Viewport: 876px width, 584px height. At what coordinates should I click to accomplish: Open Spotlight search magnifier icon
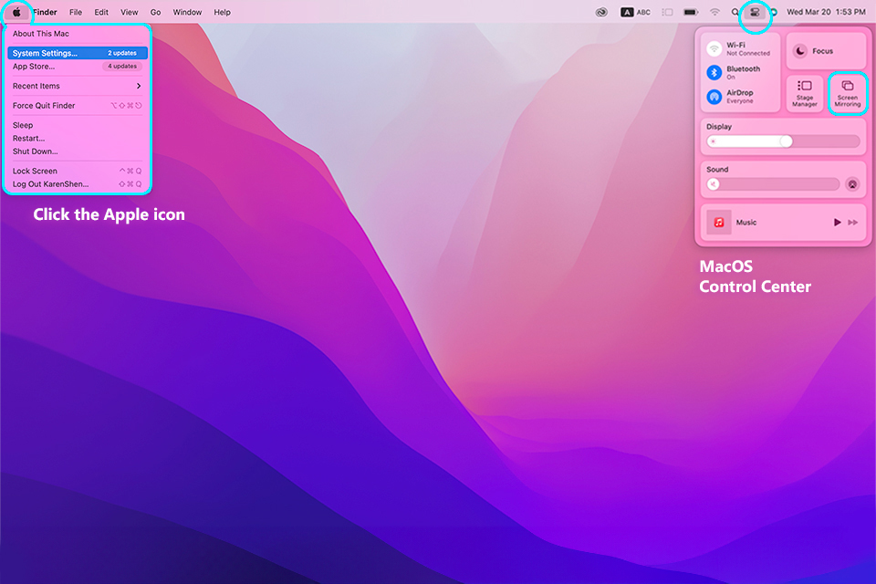735,12
